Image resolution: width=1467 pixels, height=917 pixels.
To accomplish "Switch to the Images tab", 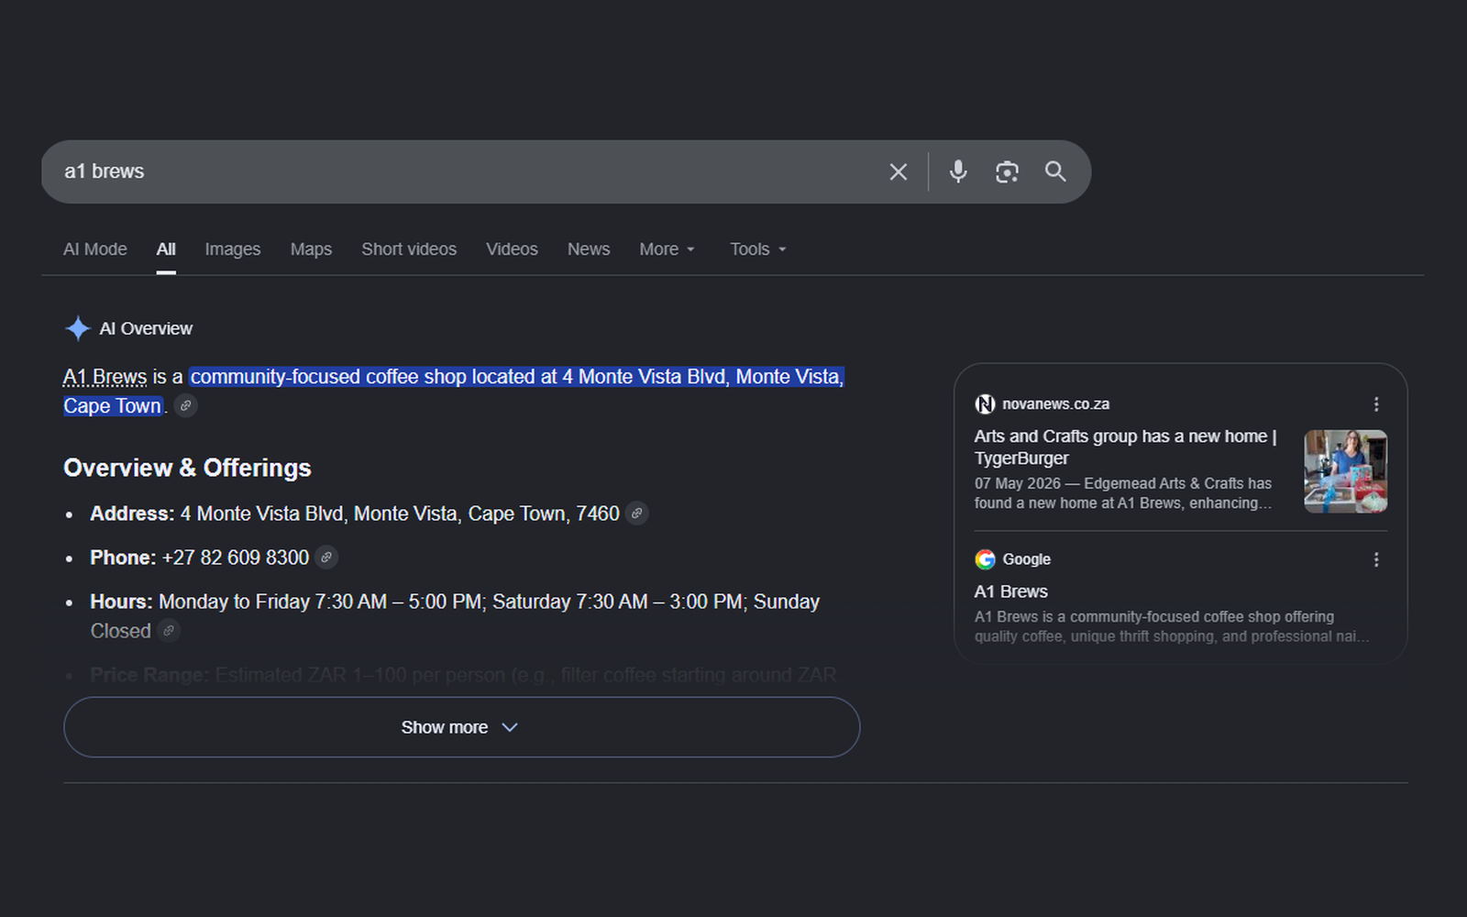I will [x=233, y=249].
